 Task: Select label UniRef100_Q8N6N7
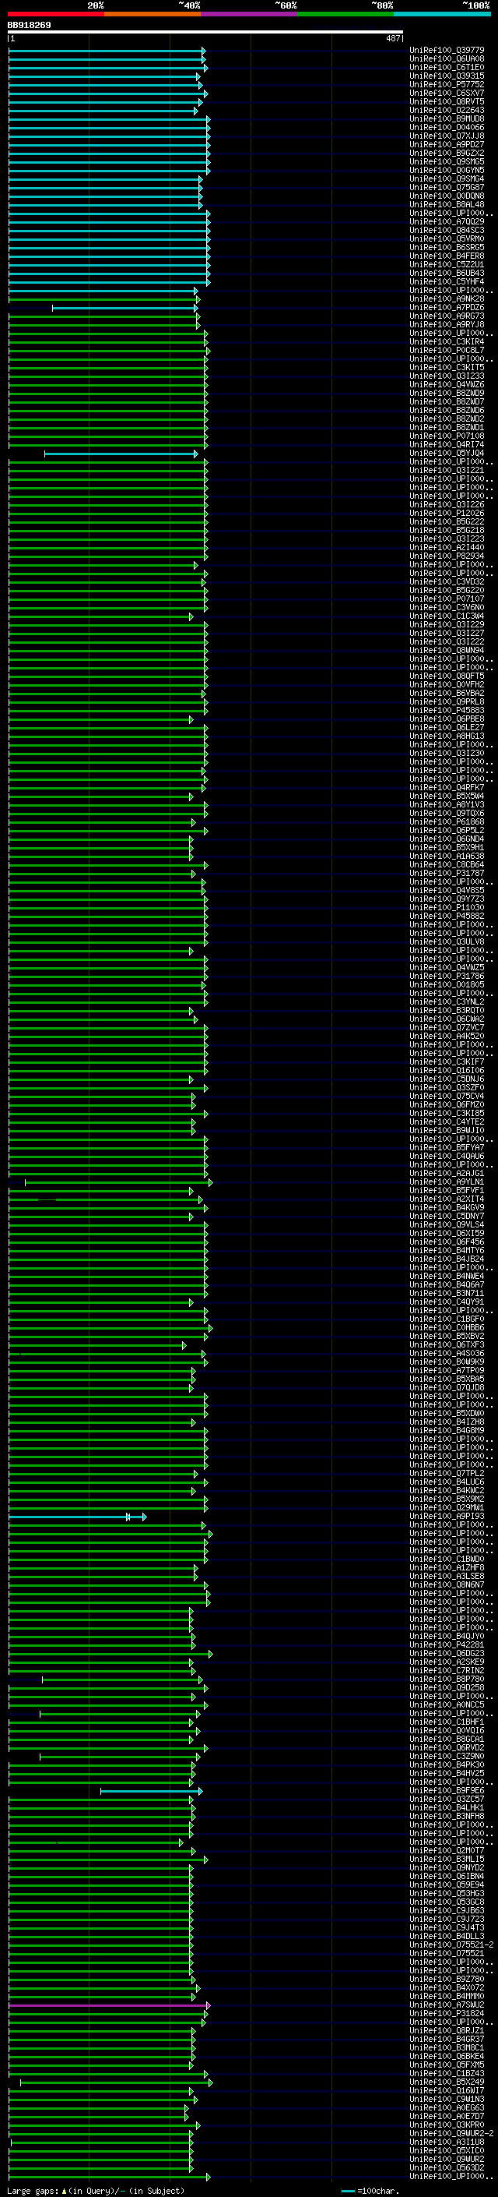coord(447,1584)
